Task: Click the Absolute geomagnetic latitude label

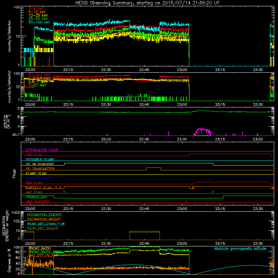Action: [240, 249]
